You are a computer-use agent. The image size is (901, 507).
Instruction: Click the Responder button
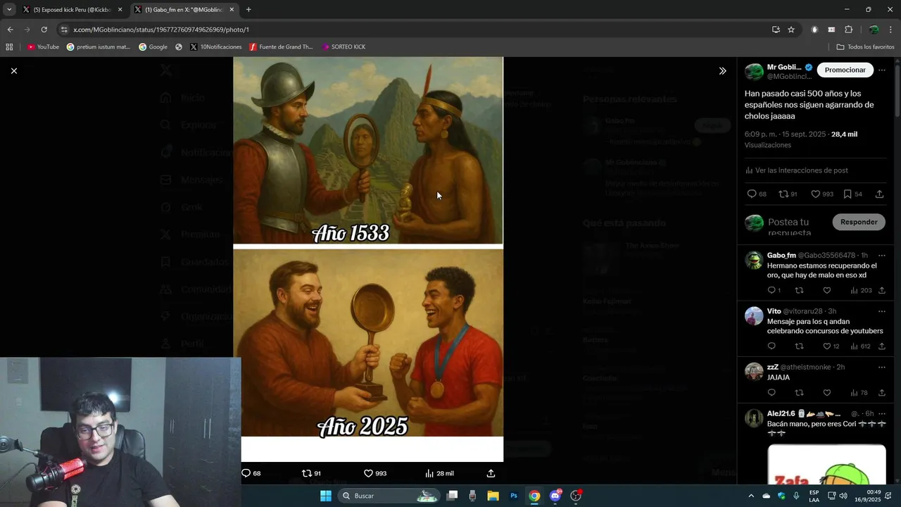859,222
